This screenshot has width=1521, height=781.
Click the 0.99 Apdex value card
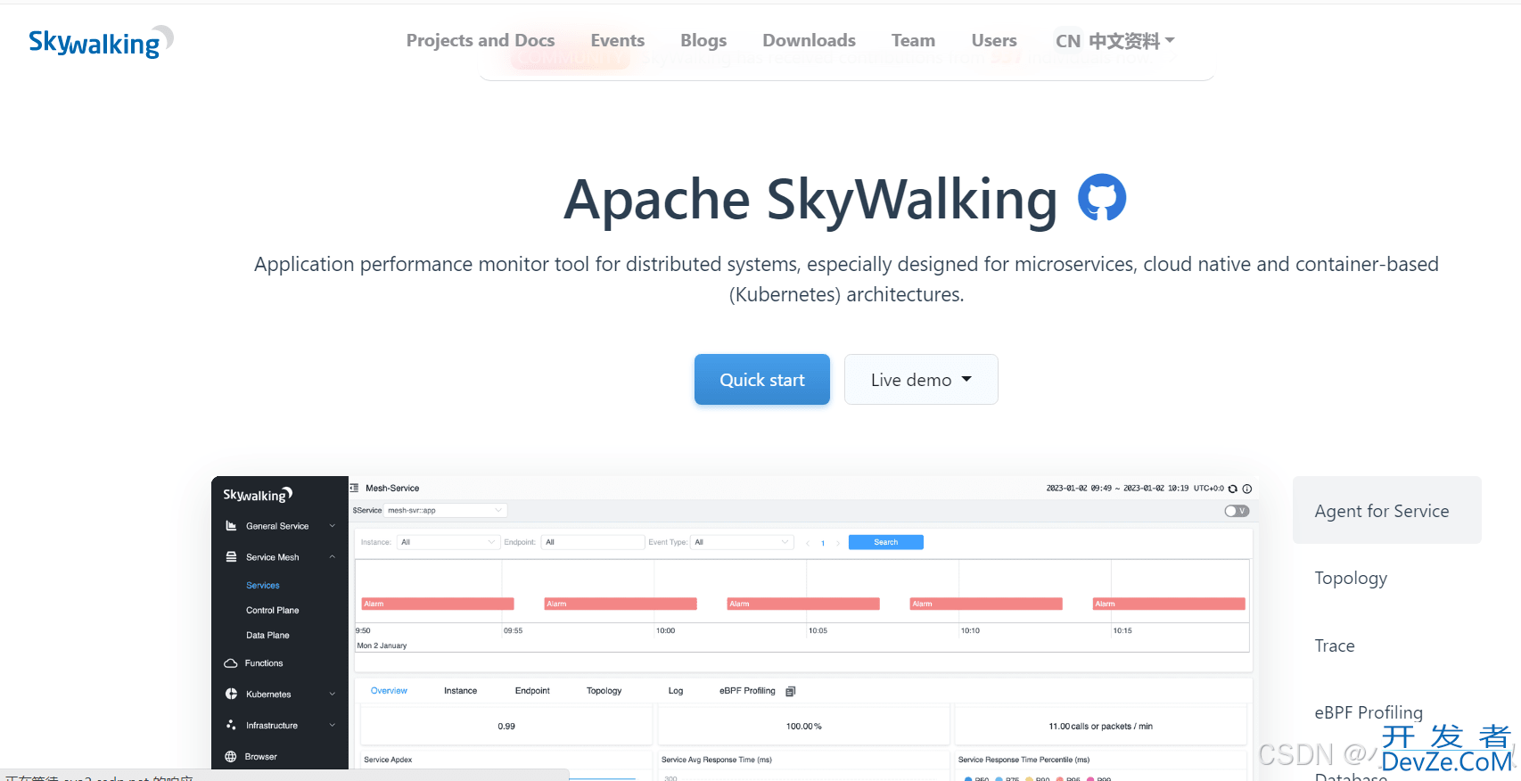coord(506,726)
